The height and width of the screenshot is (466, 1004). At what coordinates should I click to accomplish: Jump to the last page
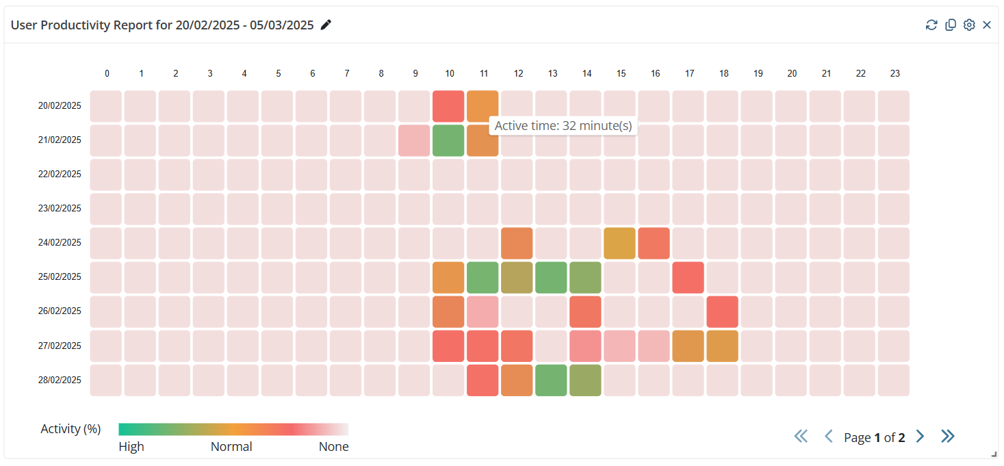(948, 437)
